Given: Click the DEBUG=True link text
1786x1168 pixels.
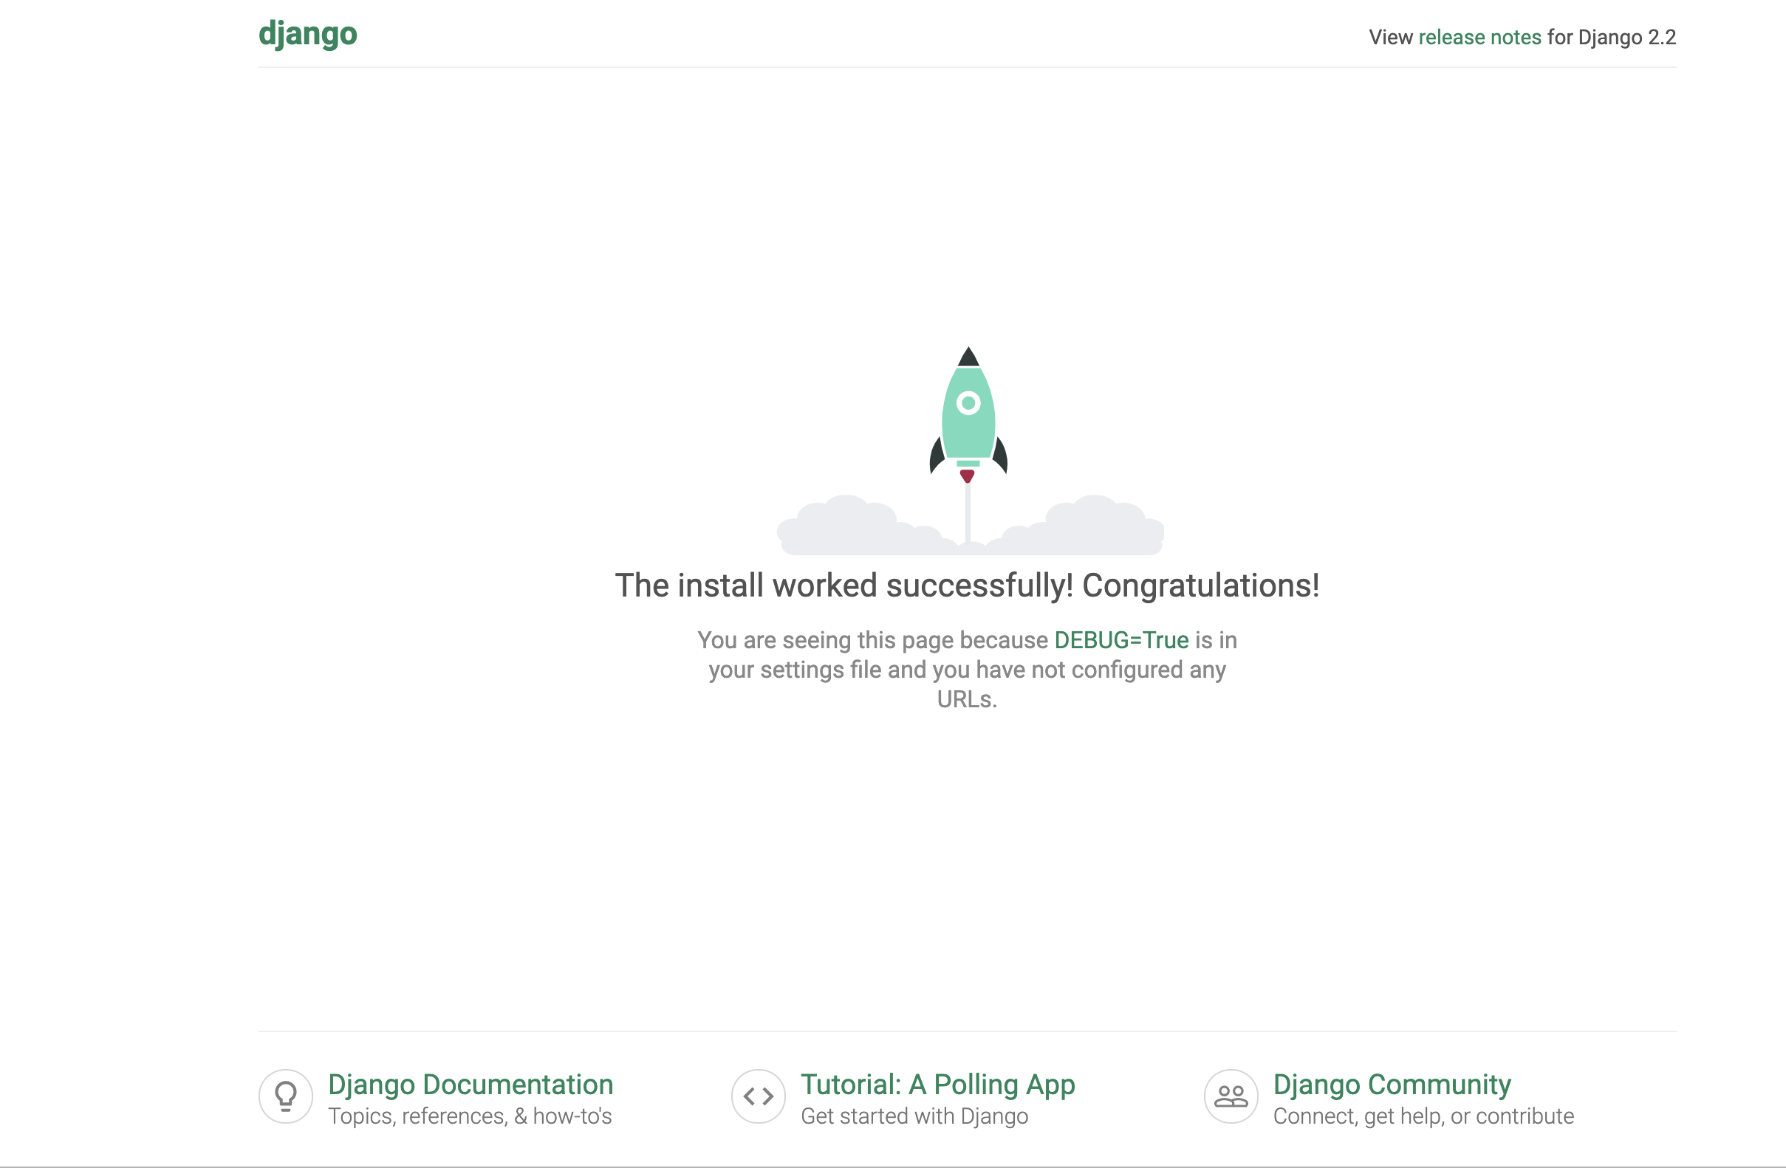Looking at the screenshot, I should 1121,640.
